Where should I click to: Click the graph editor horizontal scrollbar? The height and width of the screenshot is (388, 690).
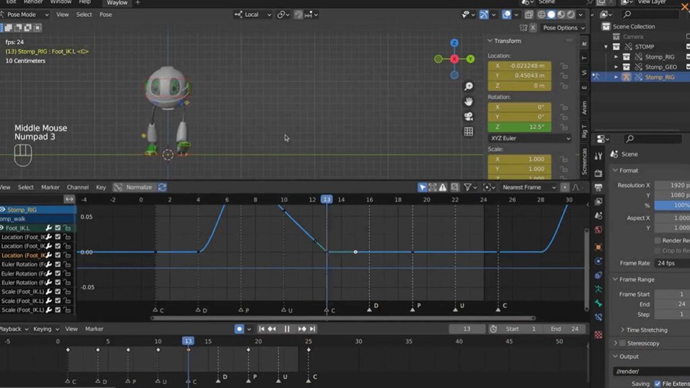pos(343,318)
